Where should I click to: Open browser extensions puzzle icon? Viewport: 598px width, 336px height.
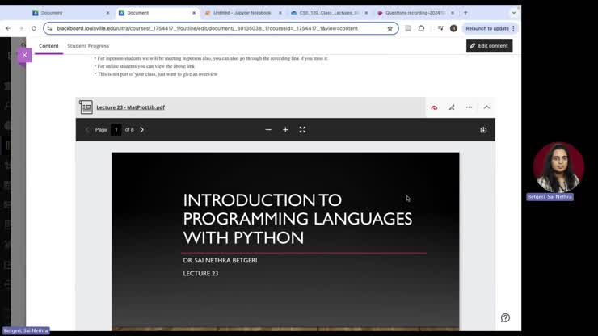pos(421,28)
